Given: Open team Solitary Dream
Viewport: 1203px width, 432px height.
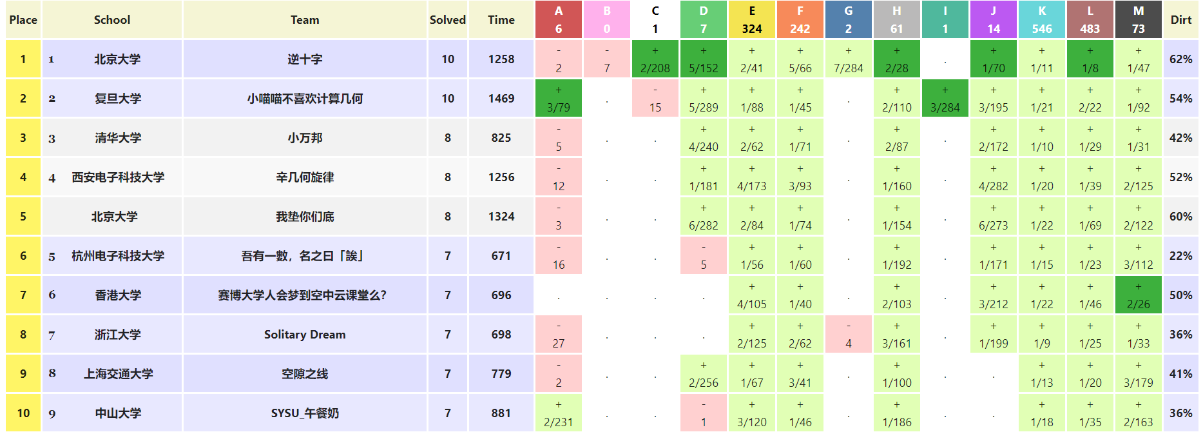Looking at the screenshot, I should click(x=305, y=335).
